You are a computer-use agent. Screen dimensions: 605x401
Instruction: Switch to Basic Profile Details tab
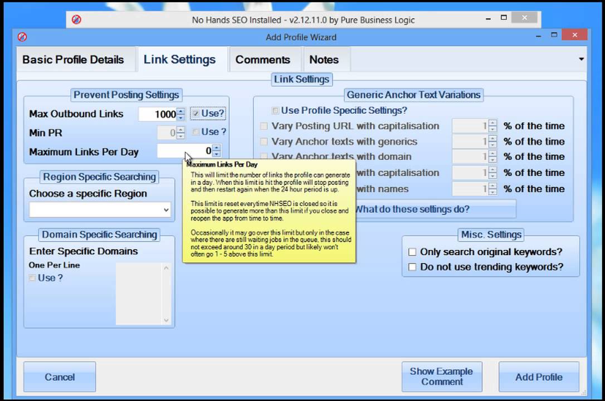click(74, 60)
